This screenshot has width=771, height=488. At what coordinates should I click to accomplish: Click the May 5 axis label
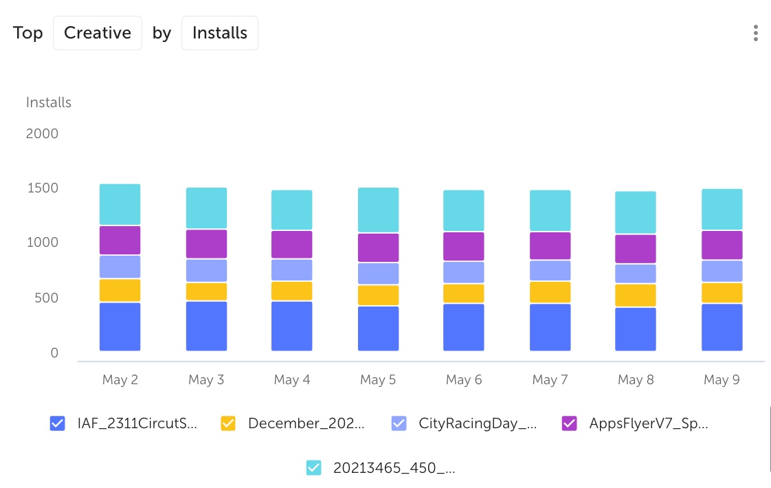coord(378,379)
